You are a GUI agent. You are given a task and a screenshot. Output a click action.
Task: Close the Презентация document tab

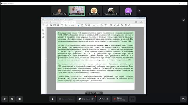coord(75,22)
